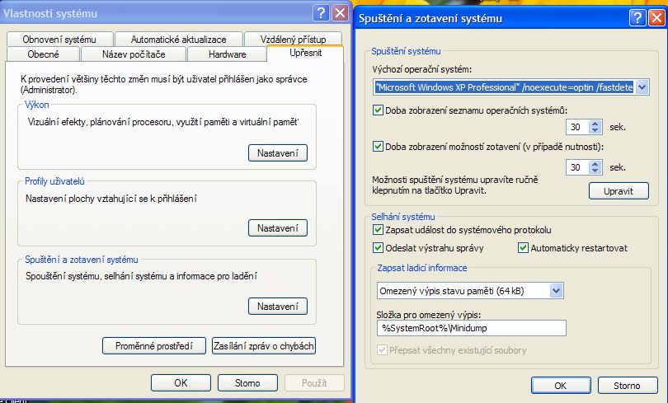Screen dimensions: 668x403
Task: Click the help icon in Spuštění a zotavení
Action: click(635, 17)
